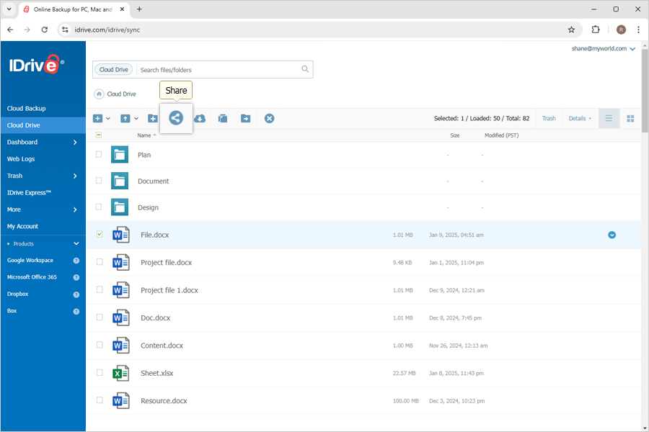Open Google Workspace in sidebar

click(30, 261)
